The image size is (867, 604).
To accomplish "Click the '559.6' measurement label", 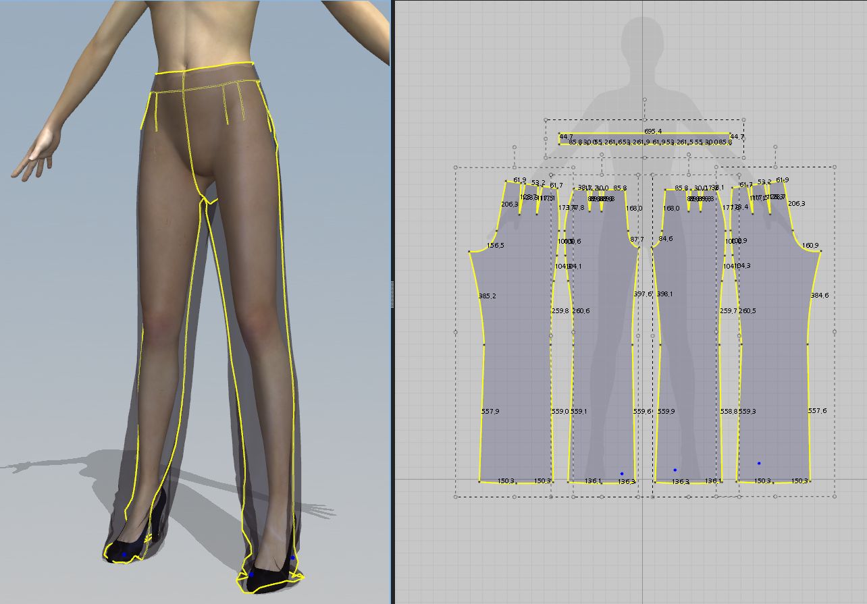I will [x=643, y=411].
